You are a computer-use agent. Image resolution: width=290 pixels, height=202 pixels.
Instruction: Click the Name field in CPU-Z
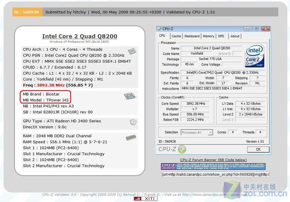212,48
